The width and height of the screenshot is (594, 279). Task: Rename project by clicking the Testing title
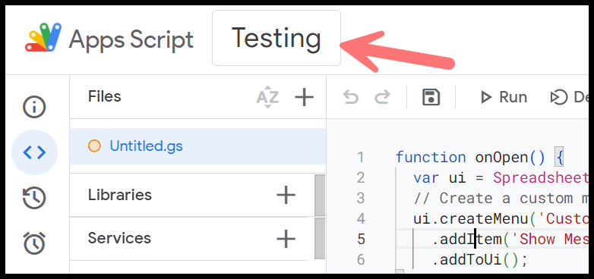(x=276, y=38)
